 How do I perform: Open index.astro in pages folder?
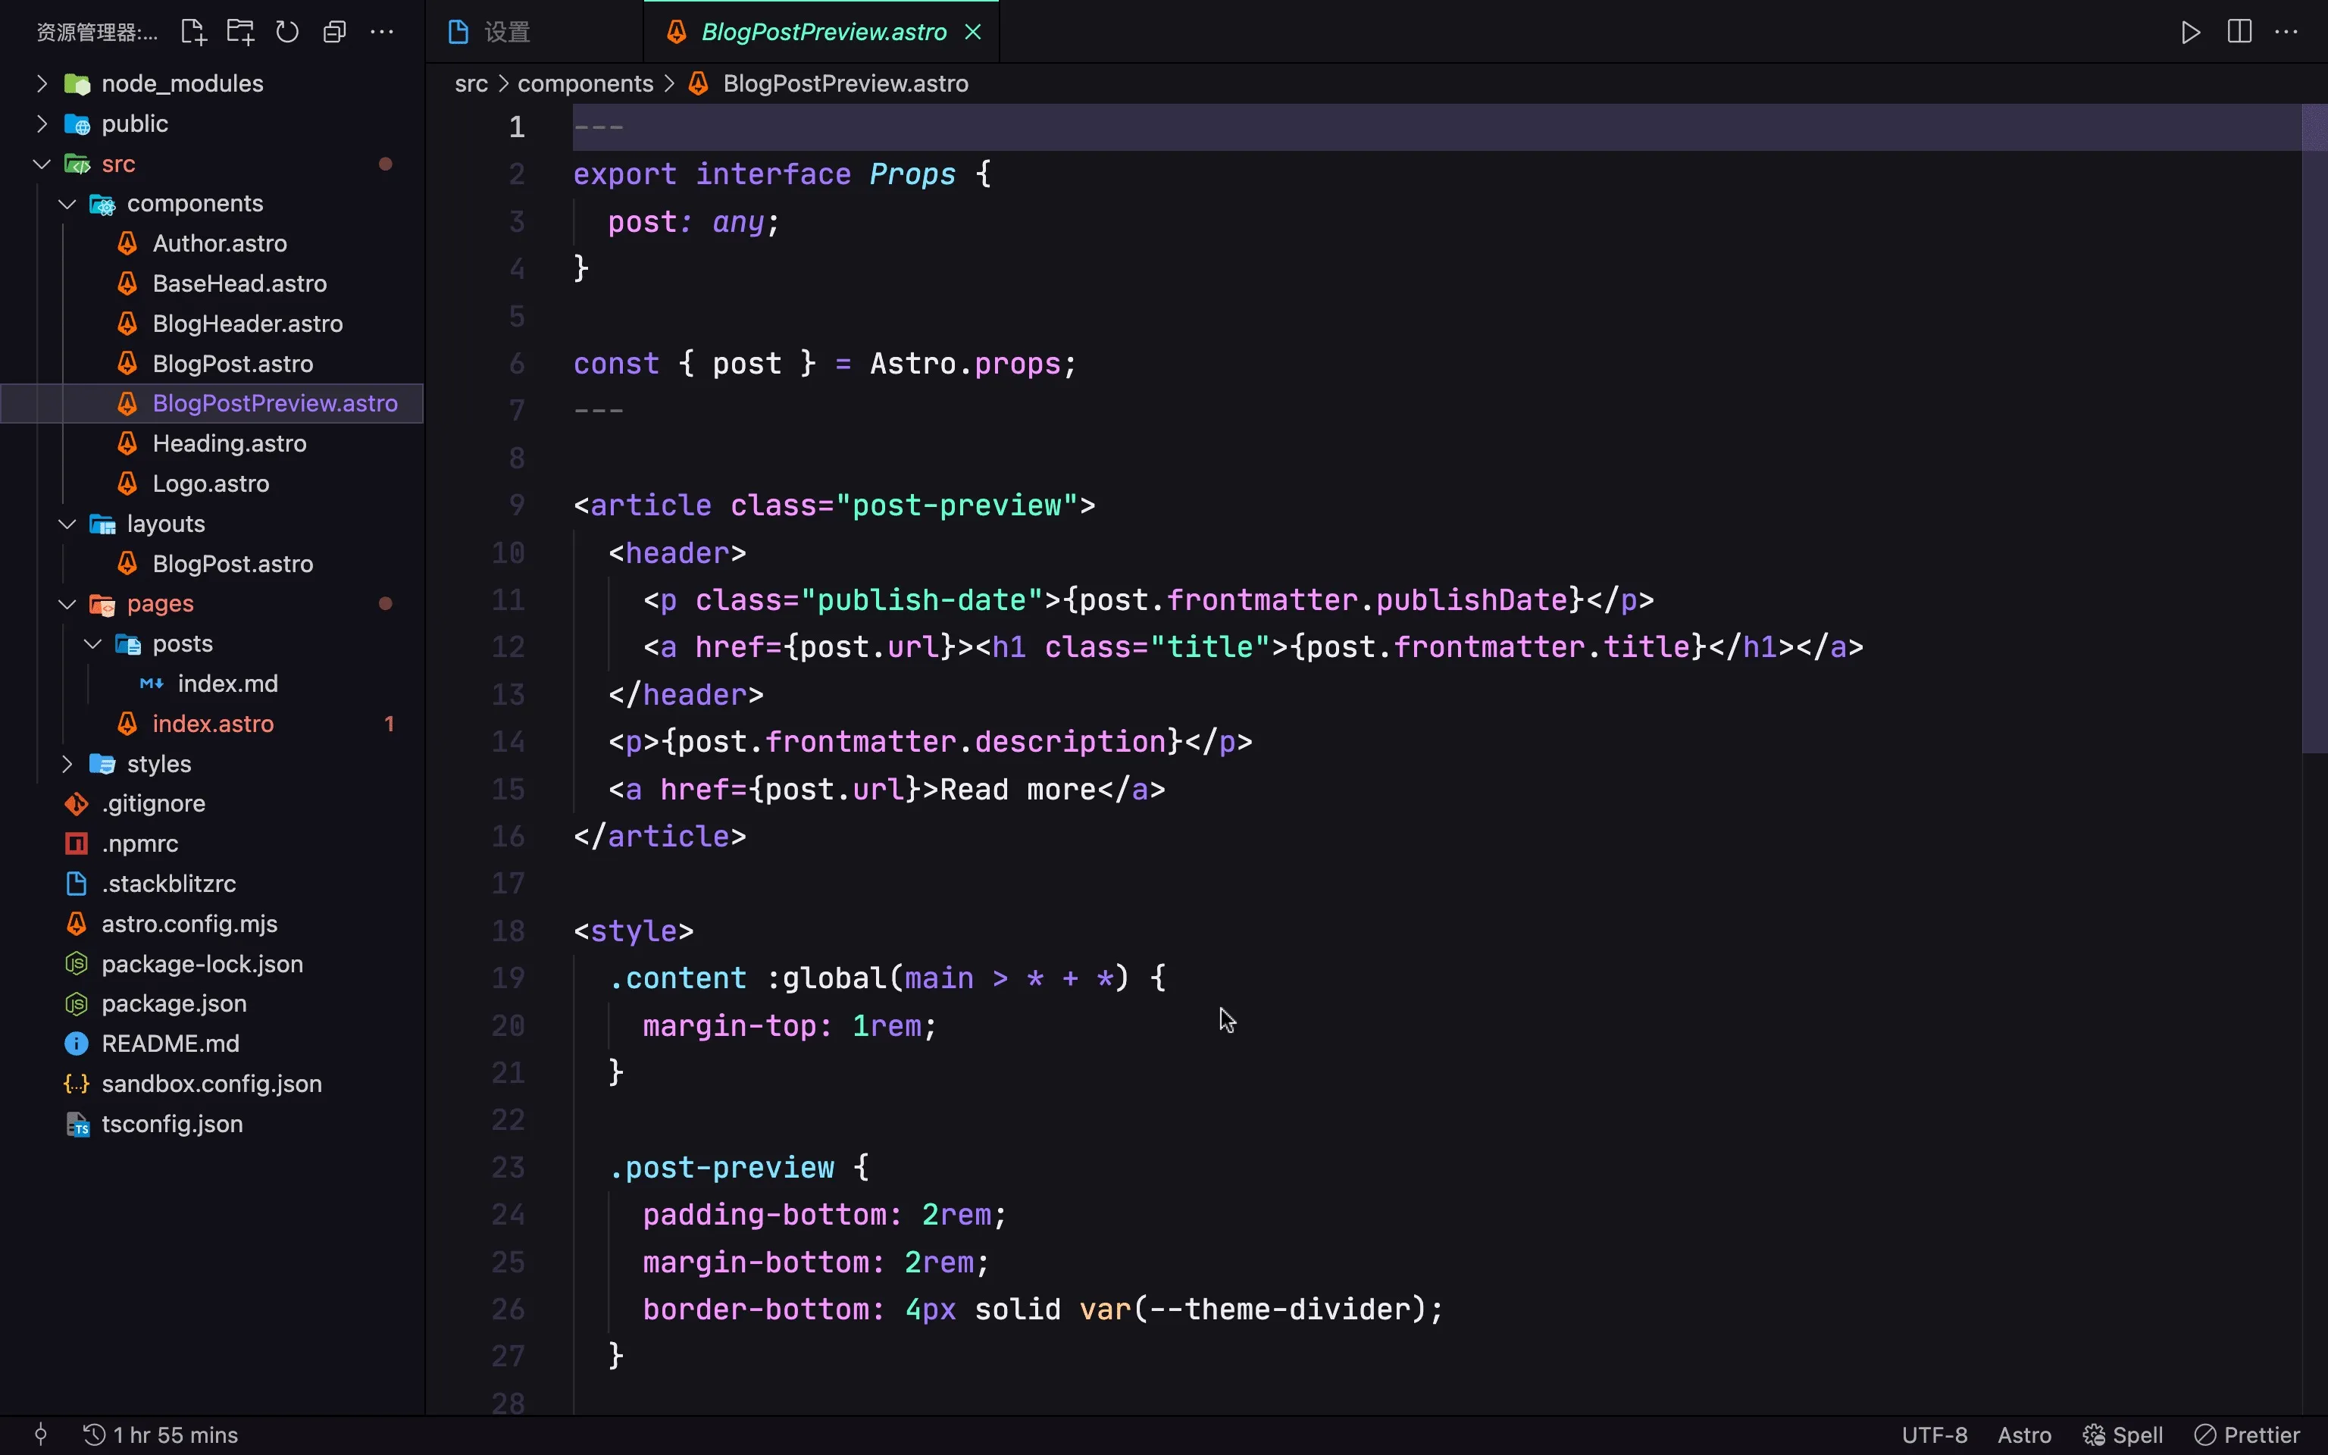point(213,724)
